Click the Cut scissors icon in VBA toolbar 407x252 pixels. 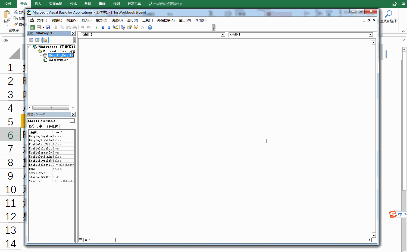pyautogui.click(x=56, y=27)
